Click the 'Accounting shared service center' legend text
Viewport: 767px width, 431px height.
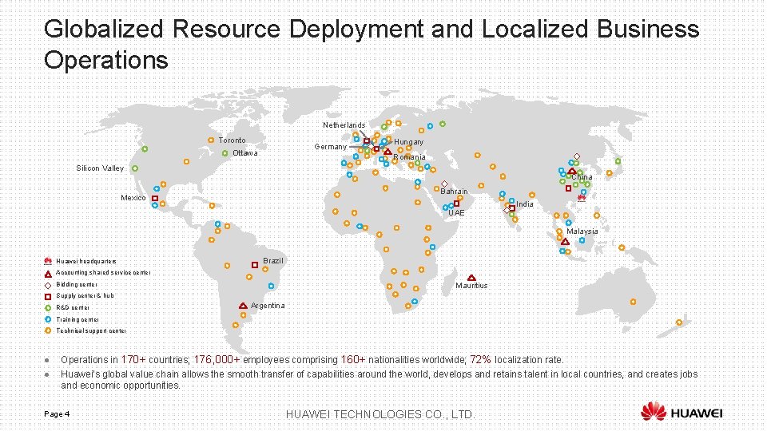tap(103, 273)
